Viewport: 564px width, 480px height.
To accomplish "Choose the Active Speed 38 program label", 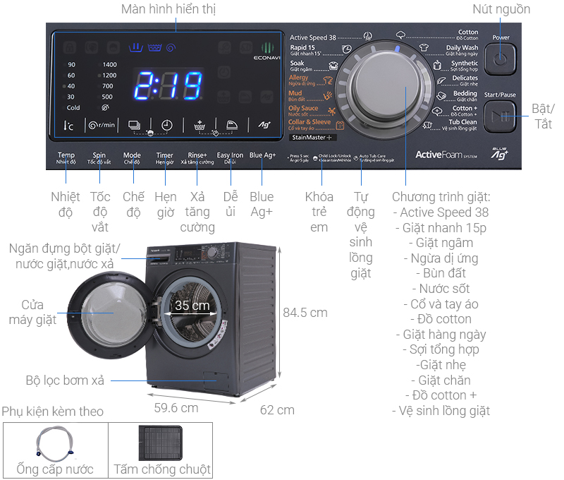I will coord(313,37).
